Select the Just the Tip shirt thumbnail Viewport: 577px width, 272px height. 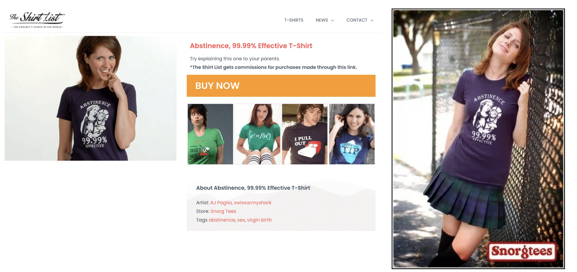352,134
